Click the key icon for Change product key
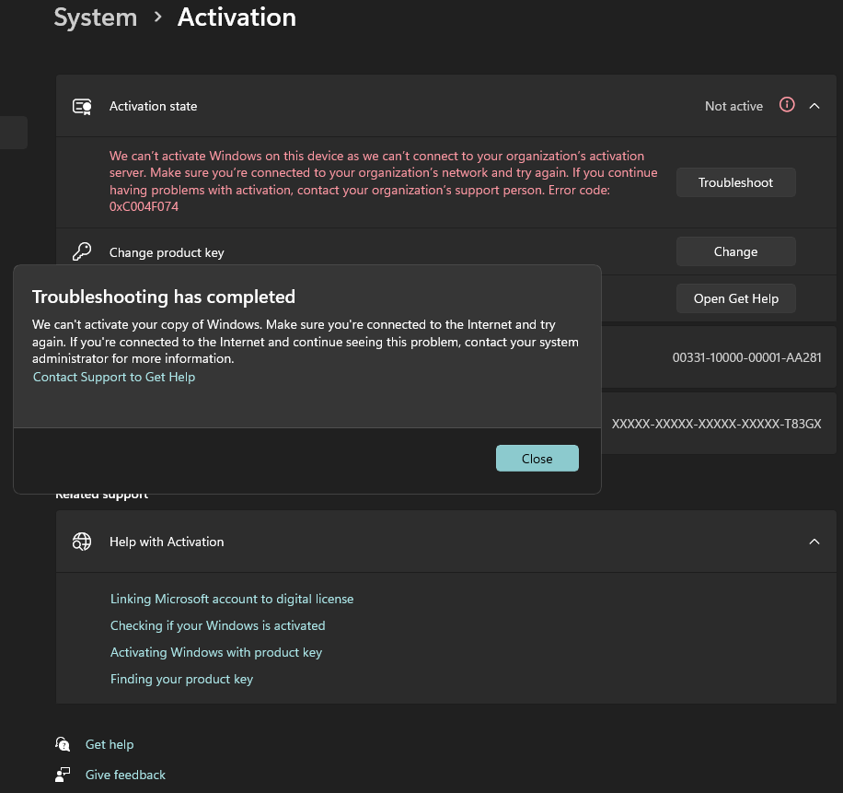Viewport: 843px width, 793px height. (x=82, y=251)
